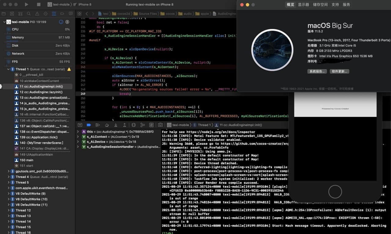This screenshot has width=391, height=234.
Task: Click the iPhone simulator Home button
Action: pyautogui.click(x=335, y=192)
